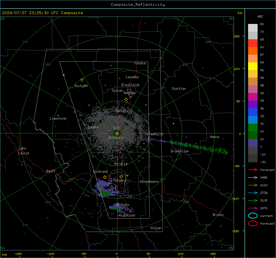The image size is (276, 258).
Task: Click the Banff town label
Action: tap(51, 171)
